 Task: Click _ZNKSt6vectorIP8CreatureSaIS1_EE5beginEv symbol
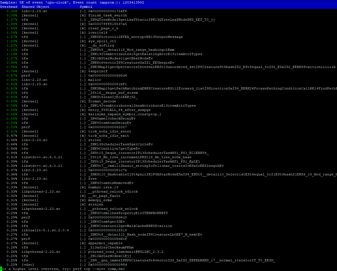(x=131, y=63)
